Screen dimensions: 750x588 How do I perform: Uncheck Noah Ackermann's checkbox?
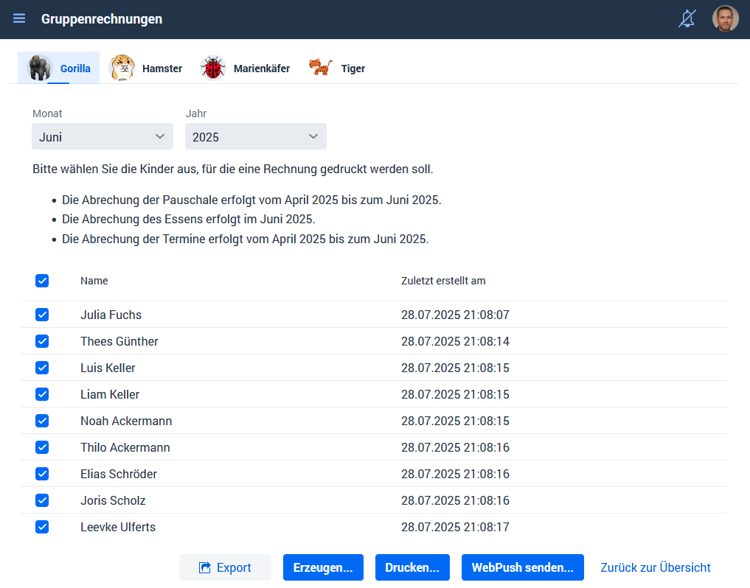42,421
